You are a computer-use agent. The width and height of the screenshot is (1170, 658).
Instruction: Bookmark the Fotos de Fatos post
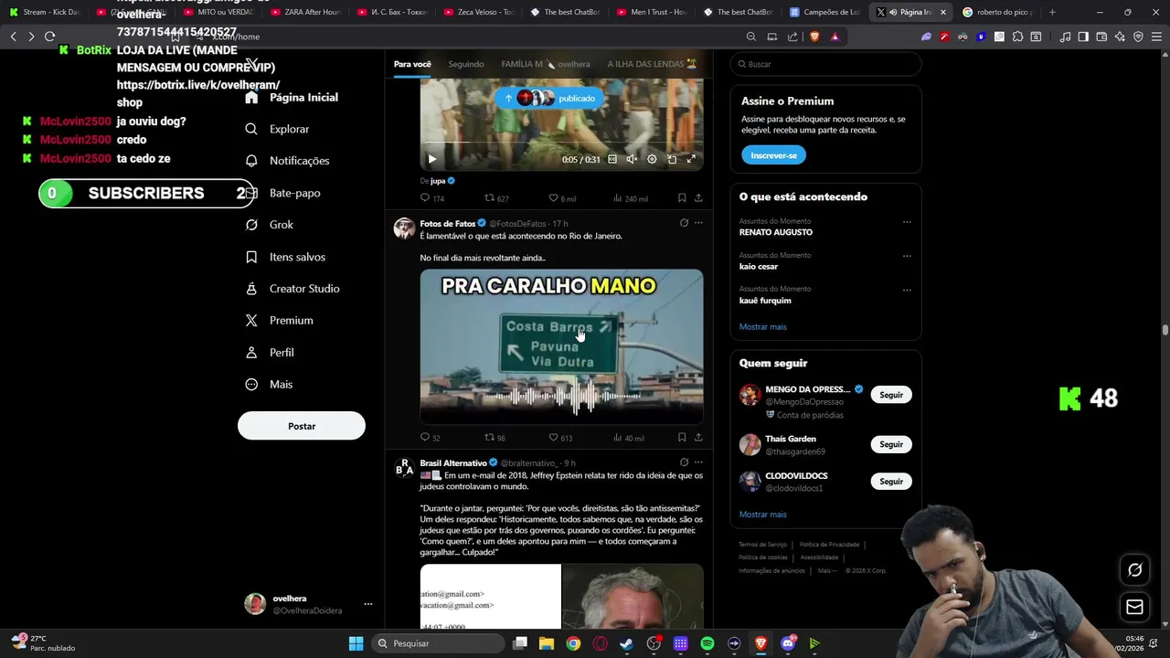(682, 438)
